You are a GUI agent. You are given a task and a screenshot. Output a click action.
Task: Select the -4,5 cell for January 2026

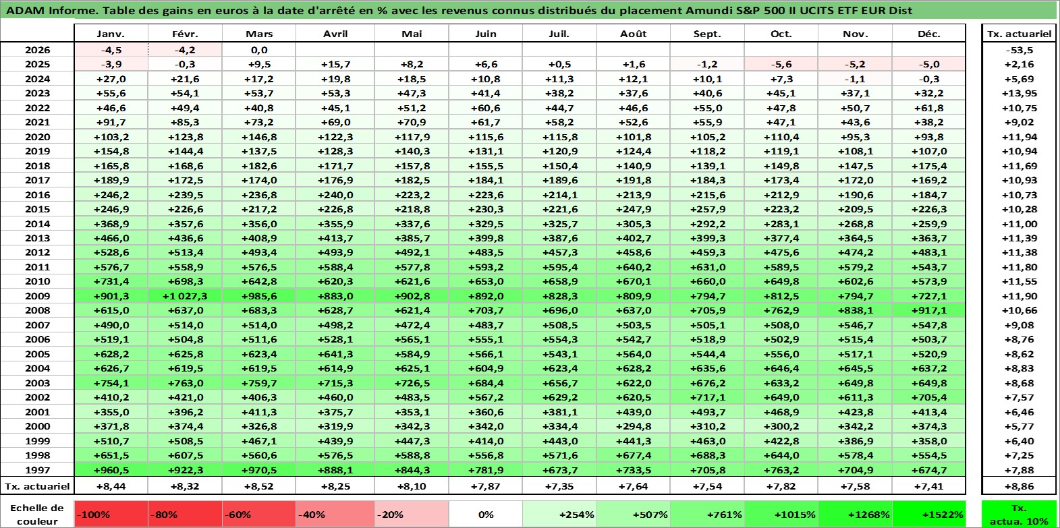click(x=111, y=50)
